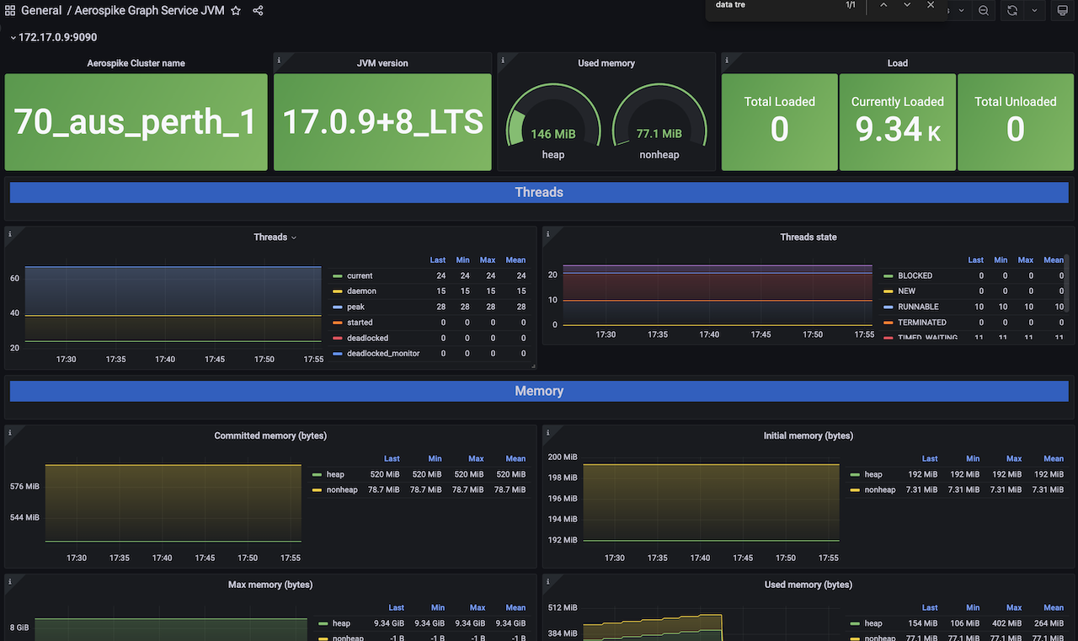Toggle the 'current' series in Threads legend
Viewport: 1078px width, 641px height.
(360, 276)
